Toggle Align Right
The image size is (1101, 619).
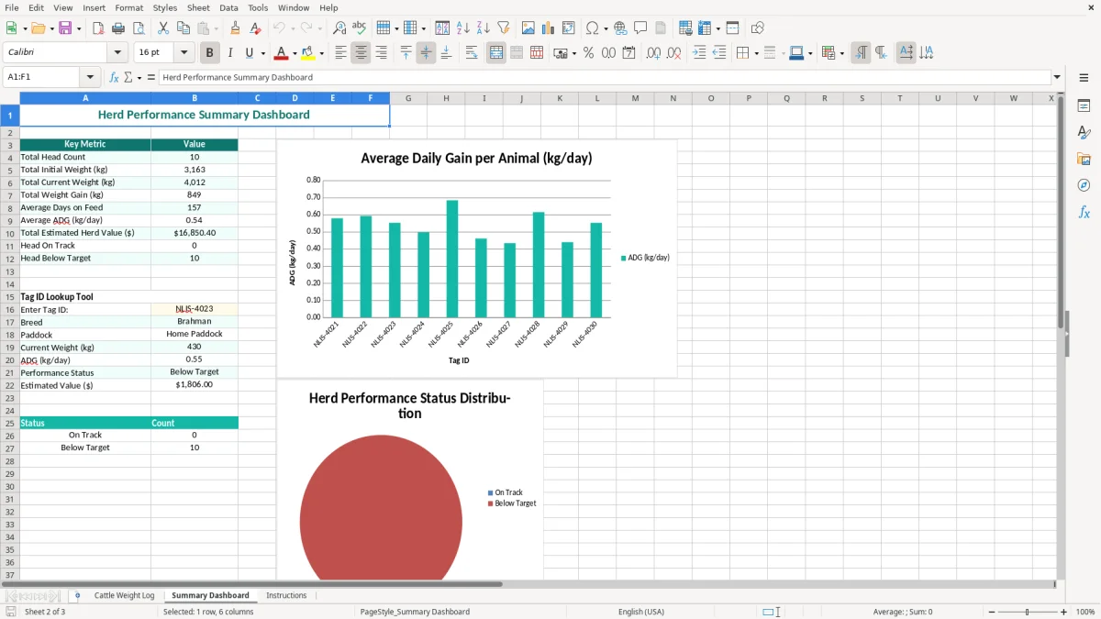(381, 53)
